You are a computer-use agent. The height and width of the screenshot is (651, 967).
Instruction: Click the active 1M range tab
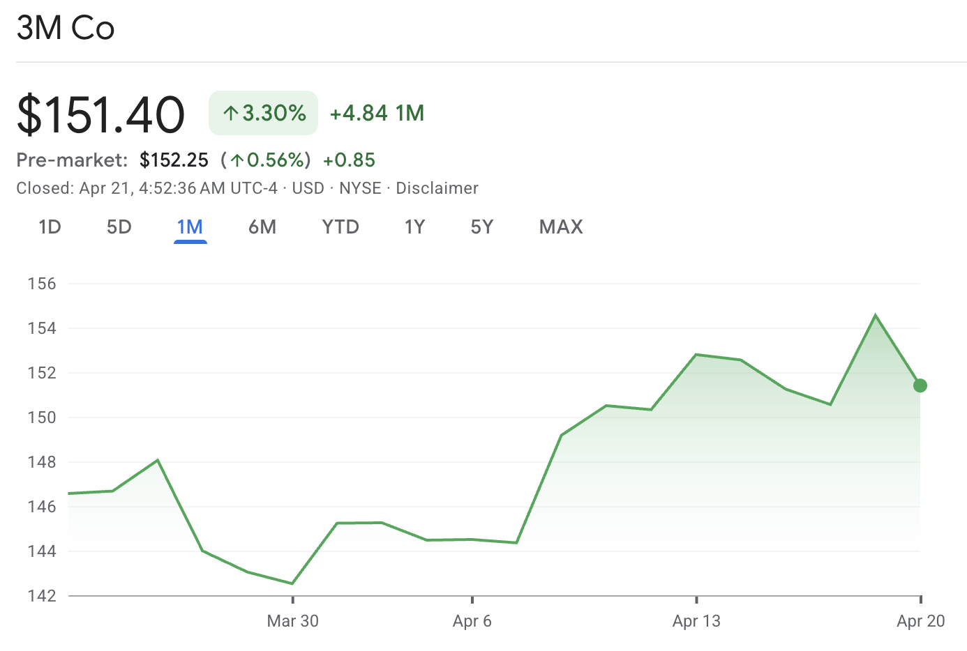tap(190, 227)
